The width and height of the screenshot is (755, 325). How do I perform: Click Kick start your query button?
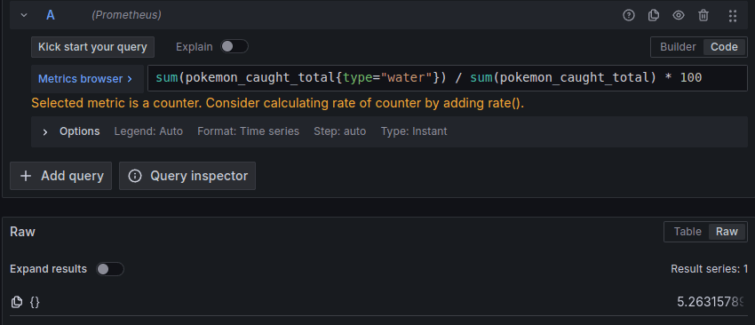(92, 47)
